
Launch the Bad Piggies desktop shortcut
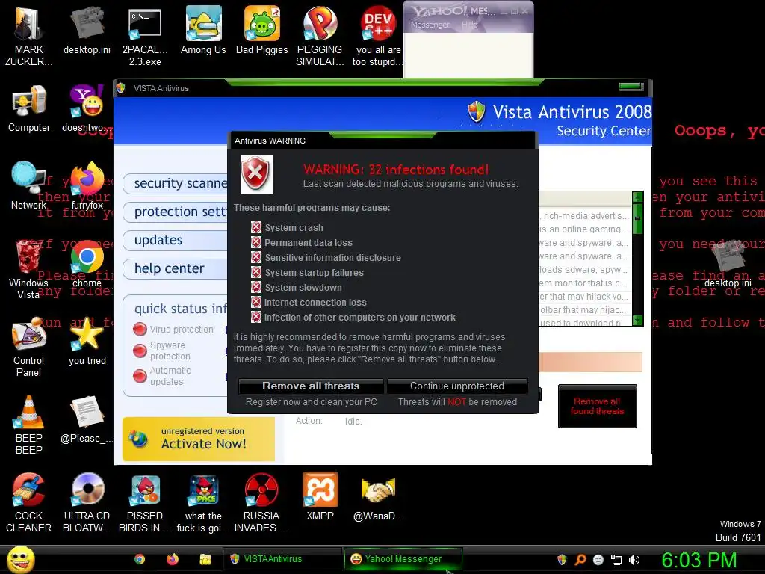point(262,30)
